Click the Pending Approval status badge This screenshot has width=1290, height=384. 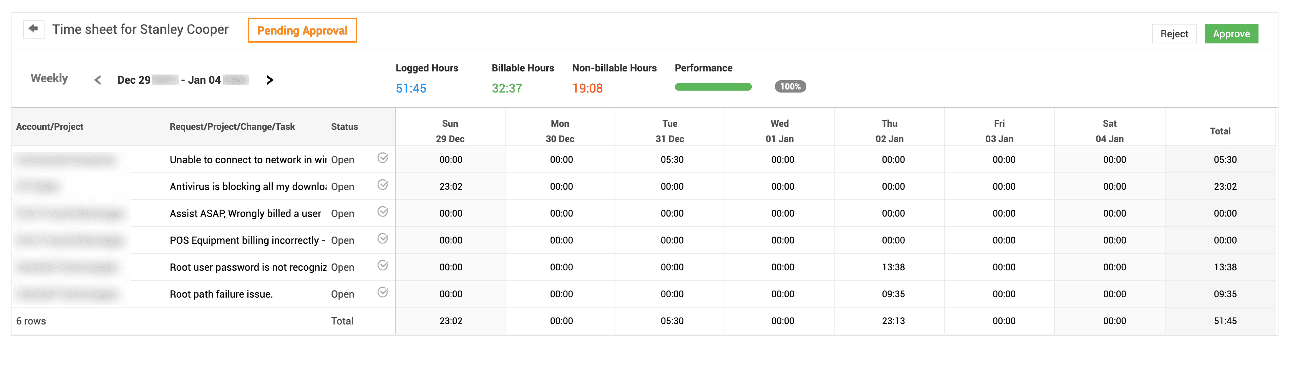coord(302,30)
